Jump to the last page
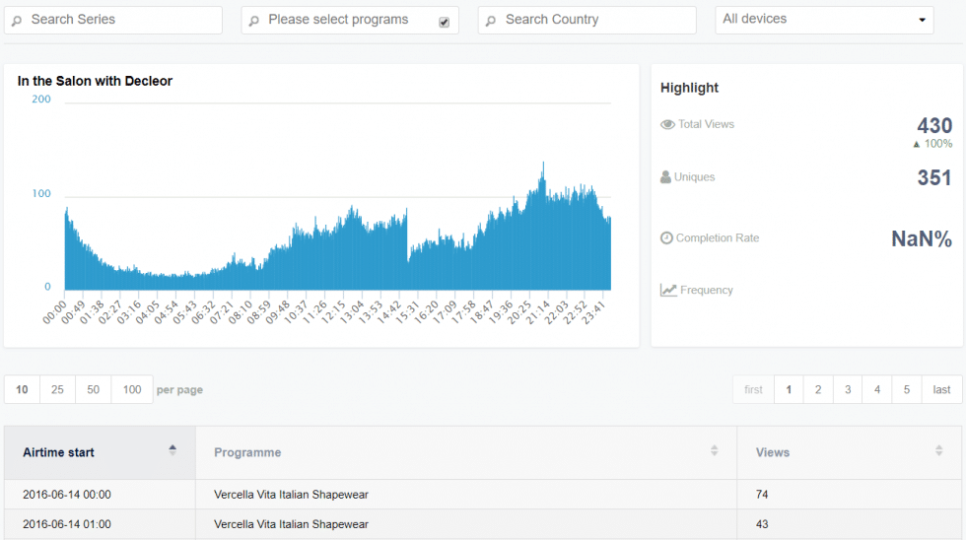Screen dimensions: 966x540 [941, 390]
